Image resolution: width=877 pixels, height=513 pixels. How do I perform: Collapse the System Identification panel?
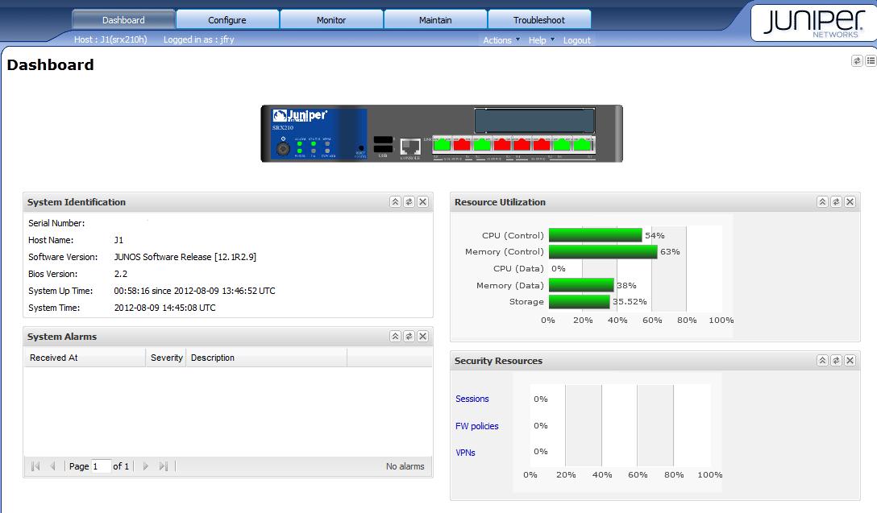coord(395,201)
